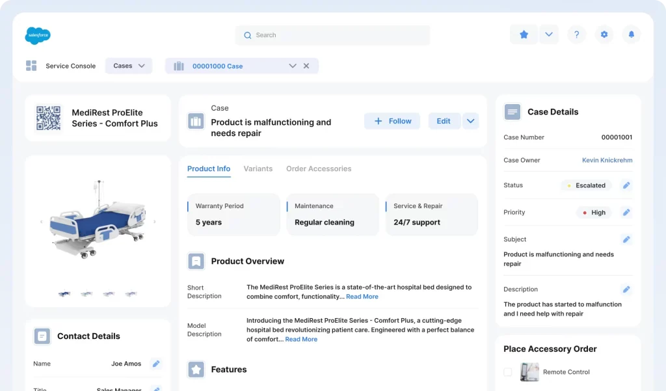Check the Remote Control accessory checkbox

point(507,372)
